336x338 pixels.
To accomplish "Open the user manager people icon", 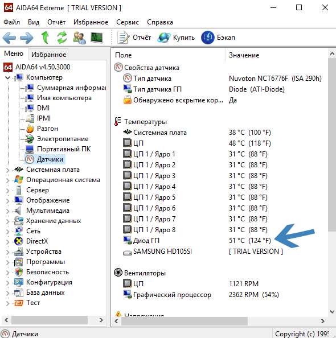I will [79, 38].
